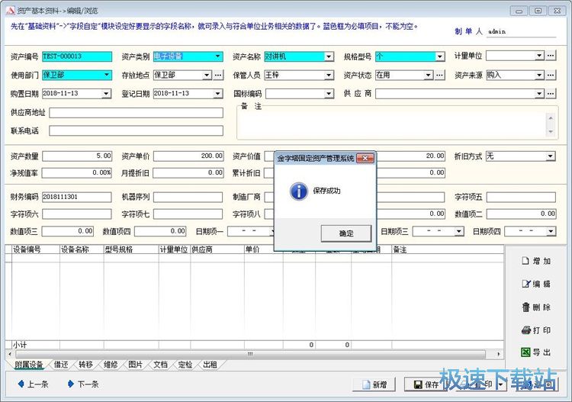The width and height of the screenshot is (572, 402).
Task: Confirm the save message with 确定
Action: coord(345,233)
